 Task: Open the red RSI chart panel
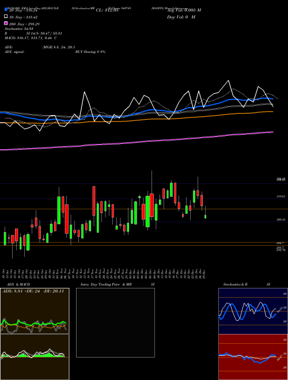pyautogui.click(x=253, y=357)
